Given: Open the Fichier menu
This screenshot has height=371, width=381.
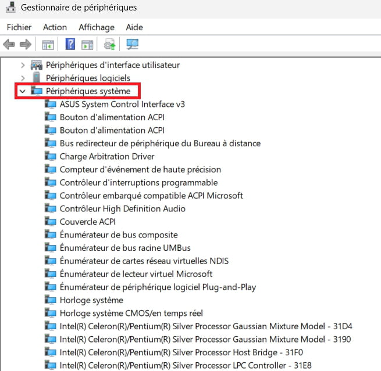Looking at the screenshot, I should pos(19,27).
